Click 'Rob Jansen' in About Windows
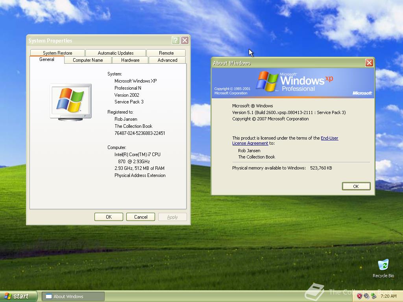The image size is (403, 302). (x=249, y=151)
